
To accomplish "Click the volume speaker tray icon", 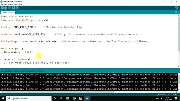I will tap(157, 98).
